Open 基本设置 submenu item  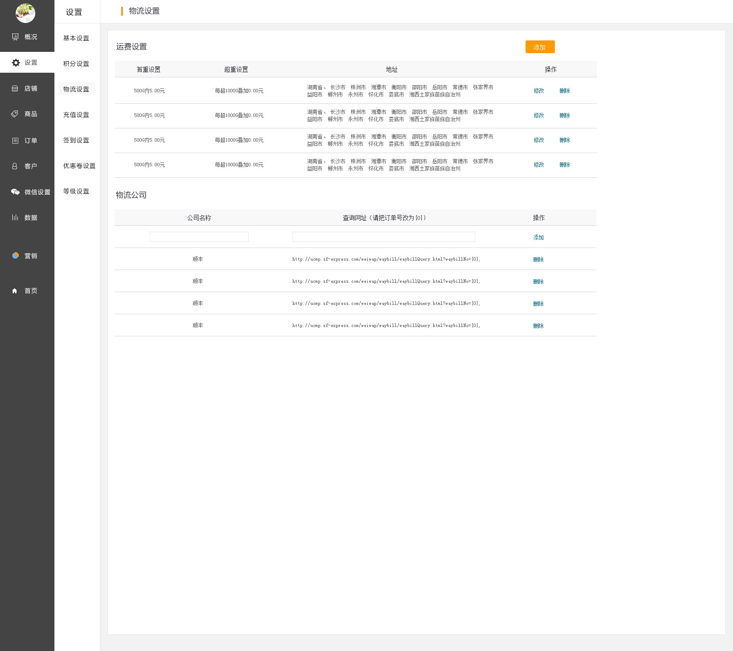pos(76,38)
